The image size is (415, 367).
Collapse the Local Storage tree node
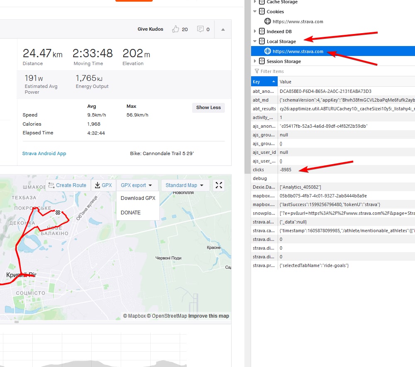click(255, 41)
